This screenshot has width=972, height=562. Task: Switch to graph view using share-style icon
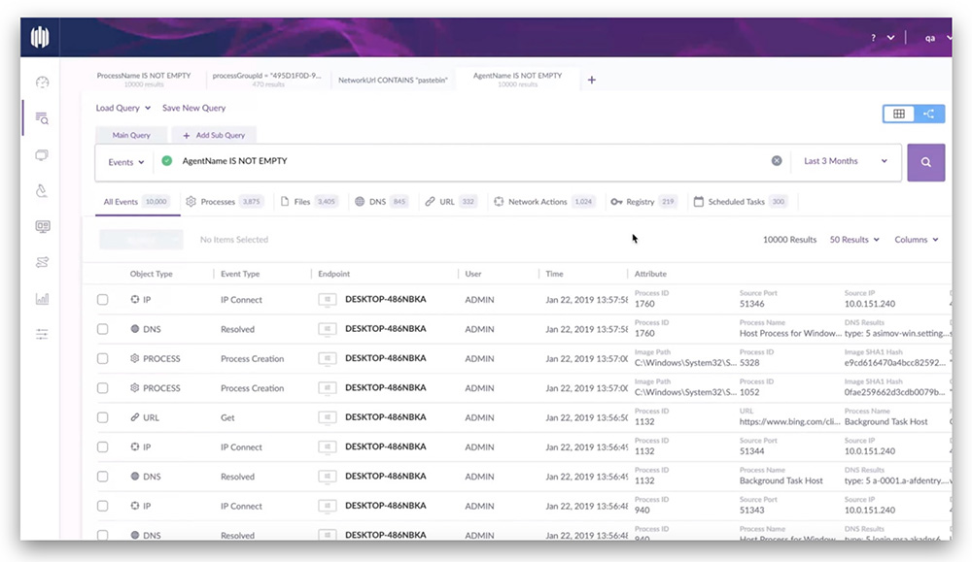[928, 114]
